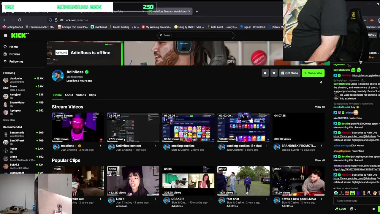The width and height of the screenshot is (380, 214).
Task: Close the AdinRoss Stream tab
Action: pyautogui.click(x=189, y=11)
